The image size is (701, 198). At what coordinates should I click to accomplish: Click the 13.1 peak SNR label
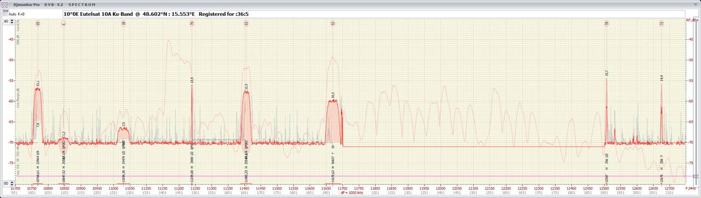coord(38,83)
